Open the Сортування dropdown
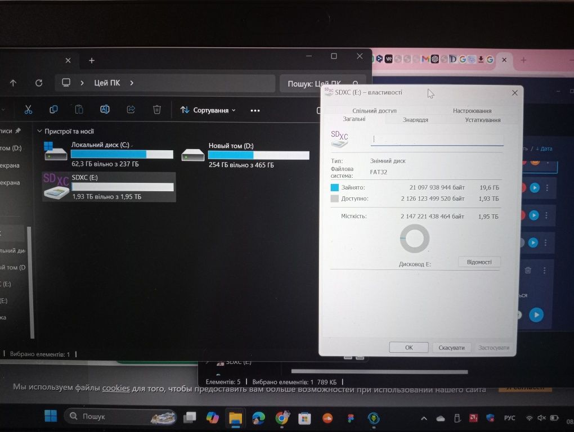574x432 pixels. (x=208, y=110)
